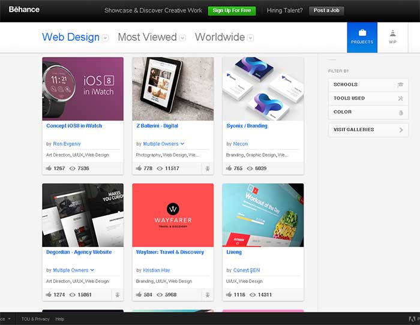Click the Projects briefcase icon
The height and width of the screenshot is (325, 420).
pyautogui.click(x=362, y=32)
